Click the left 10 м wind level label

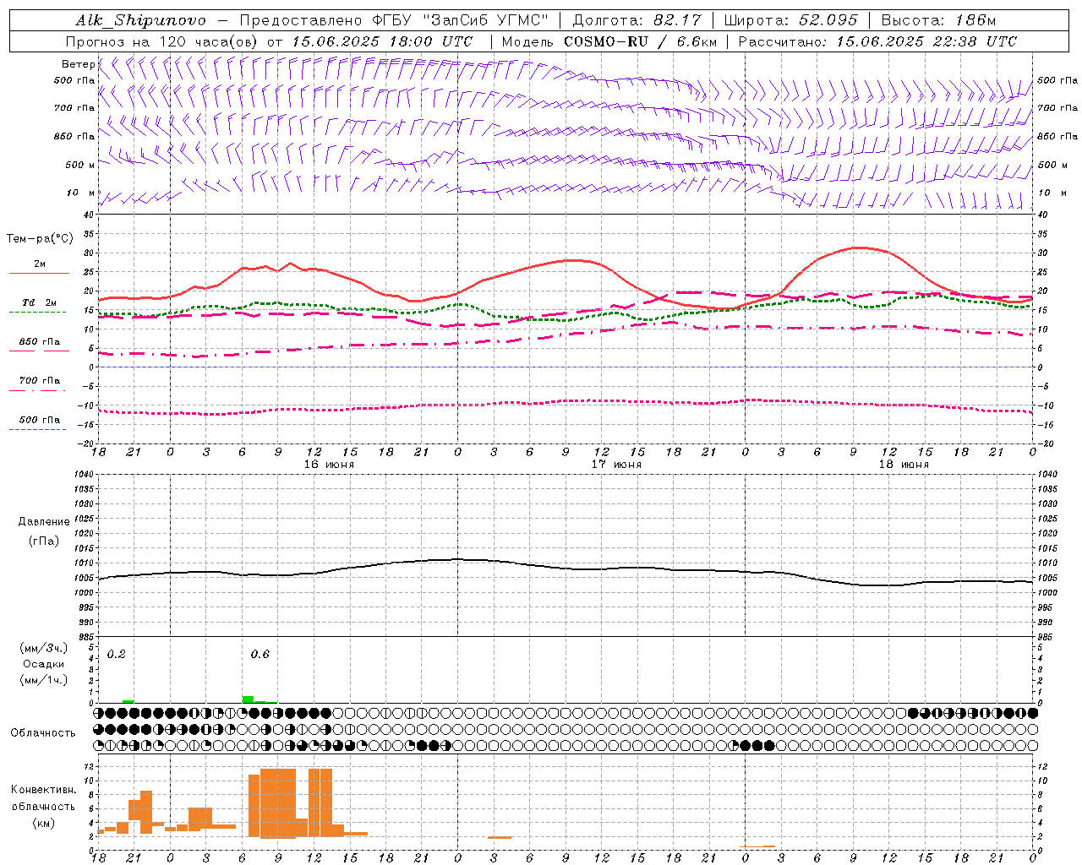point(81,193)
